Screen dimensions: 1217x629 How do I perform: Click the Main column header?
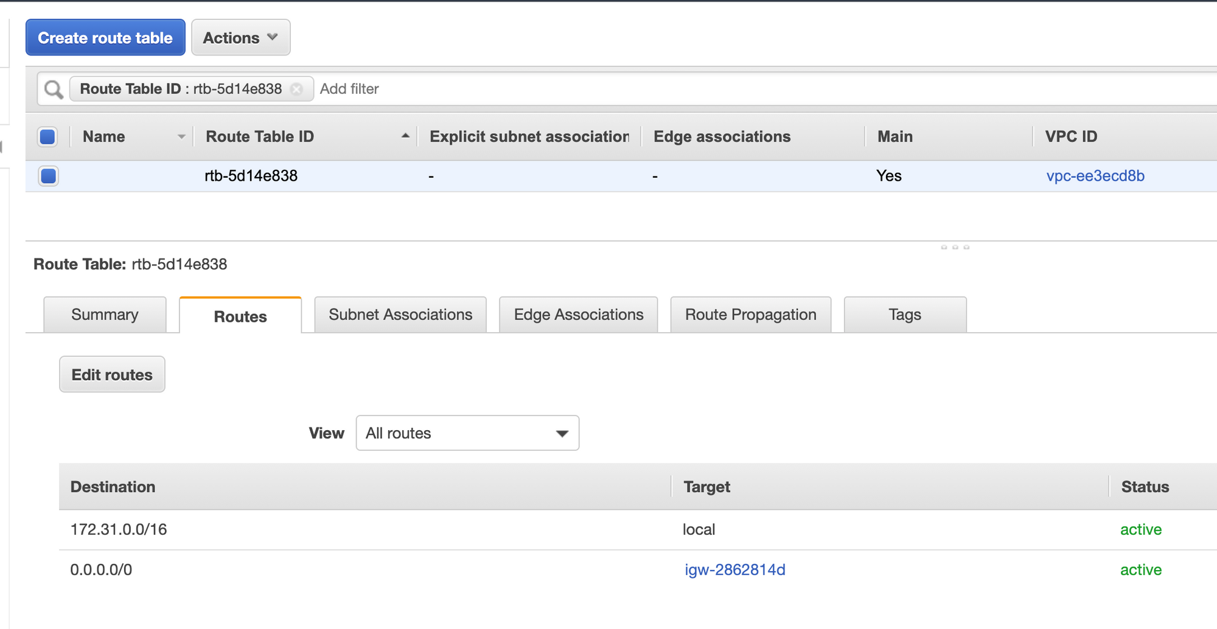pos(894,137)
